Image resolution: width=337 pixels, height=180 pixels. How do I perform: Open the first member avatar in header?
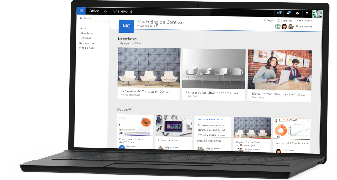[x=277, y=26]
